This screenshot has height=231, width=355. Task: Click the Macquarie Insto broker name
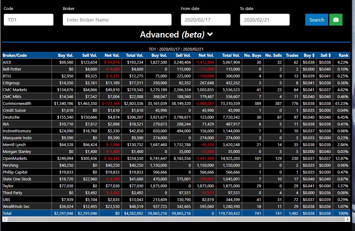[17, 138]
